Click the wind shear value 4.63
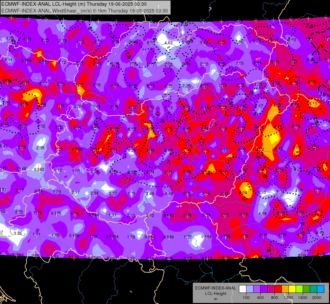 [x=169, y=43]
